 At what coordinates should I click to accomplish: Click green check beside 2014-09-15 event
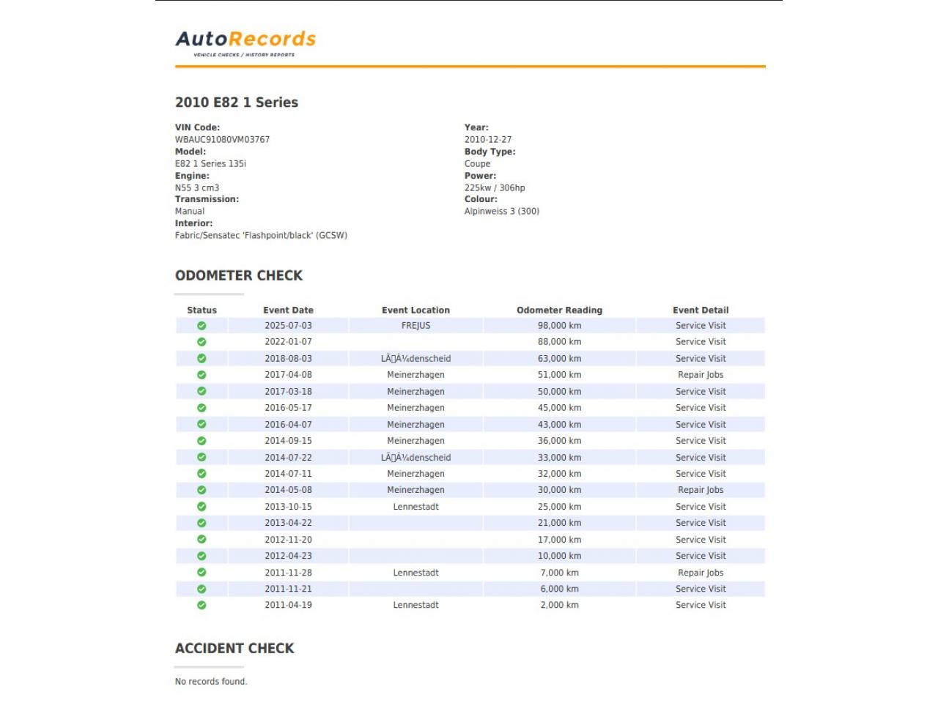point(202,441)
